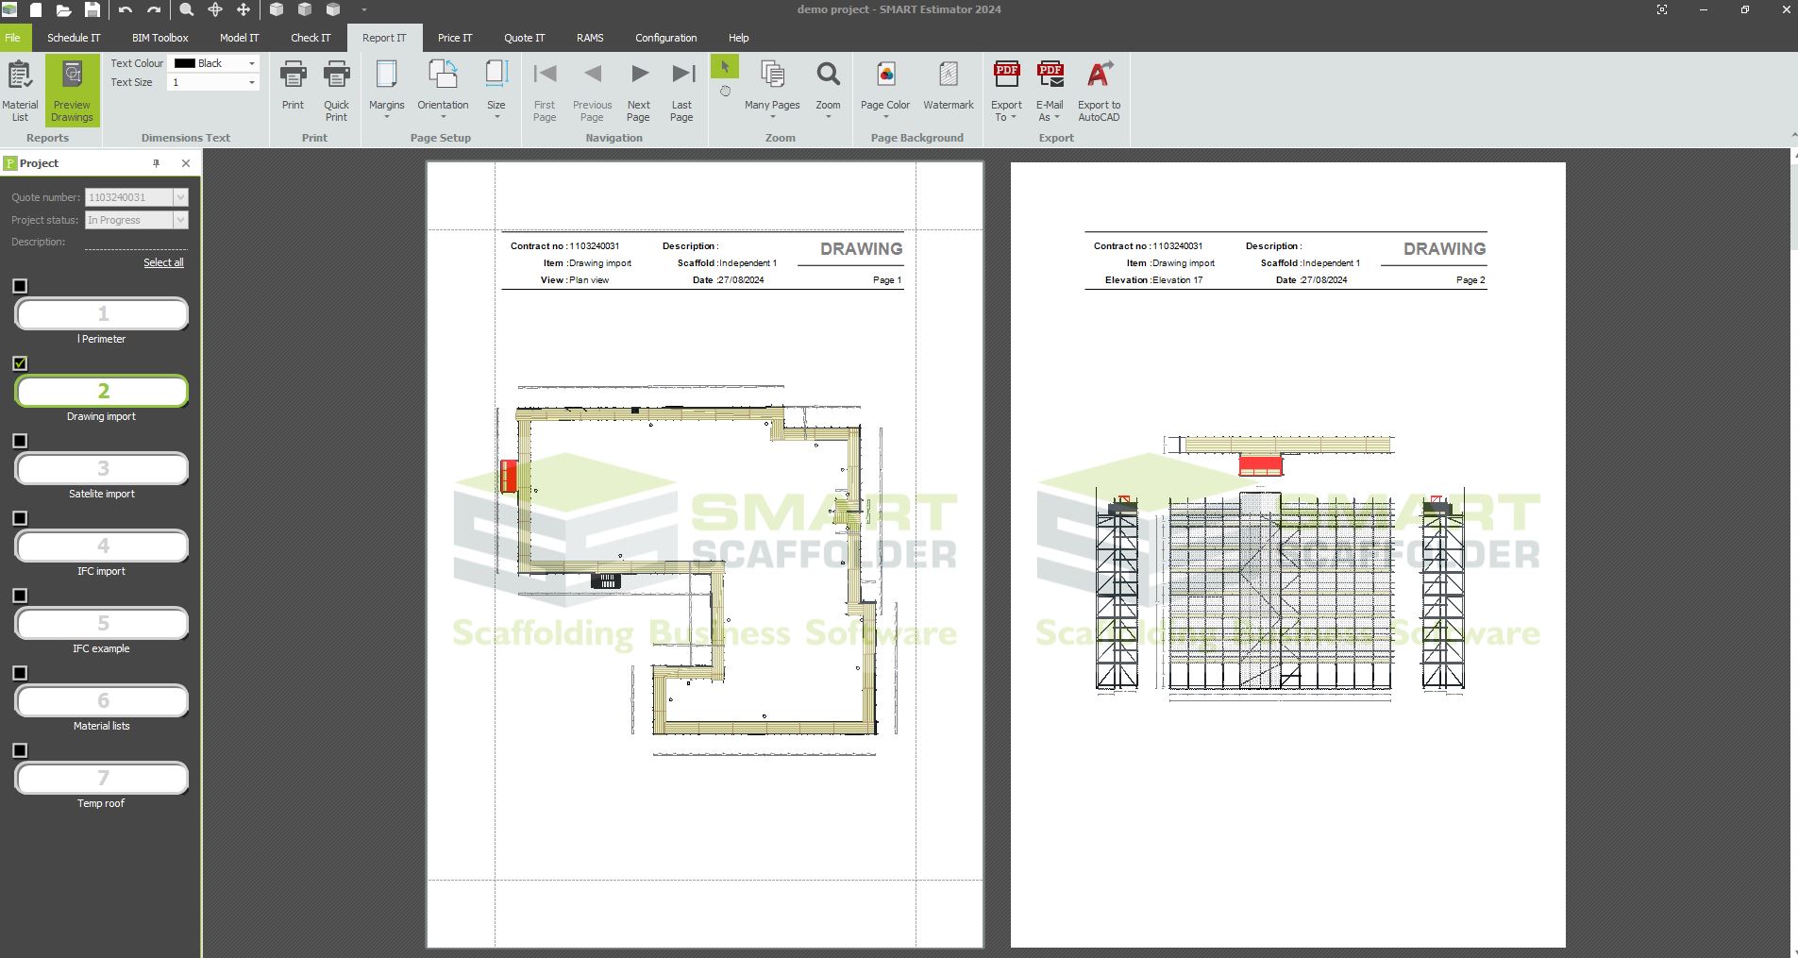This screenshot has height=958, width=1798.
Task: Tick the checkbox above Satelite import
Action: pyautogui.click(x=20, y=441)
